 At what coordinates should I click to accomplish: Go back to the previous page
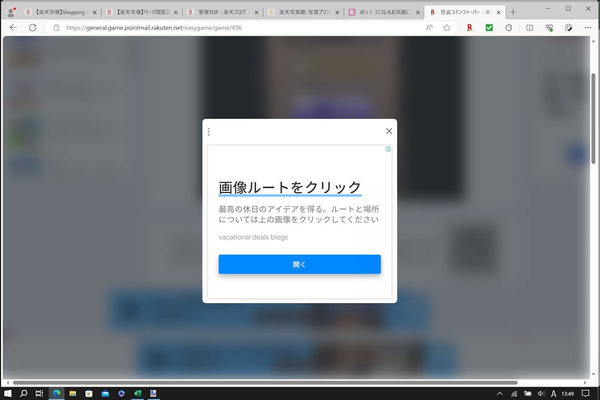pos(13,28)
